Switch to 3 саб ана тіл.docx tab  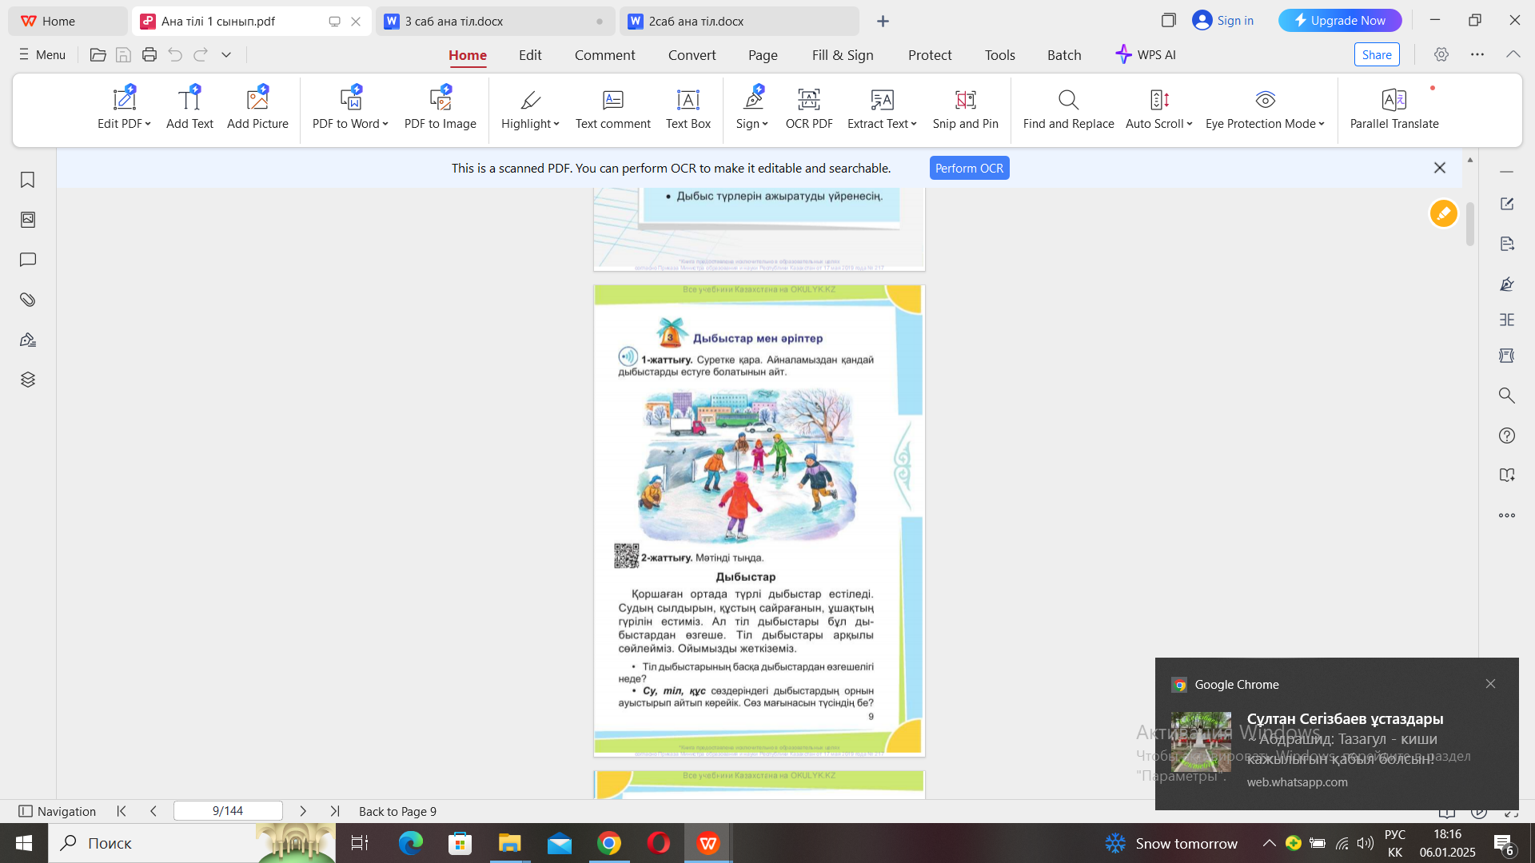(x=453, y=22)
